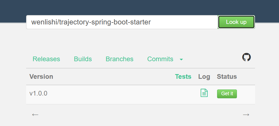Focus the repository name input field

point(122,22)
